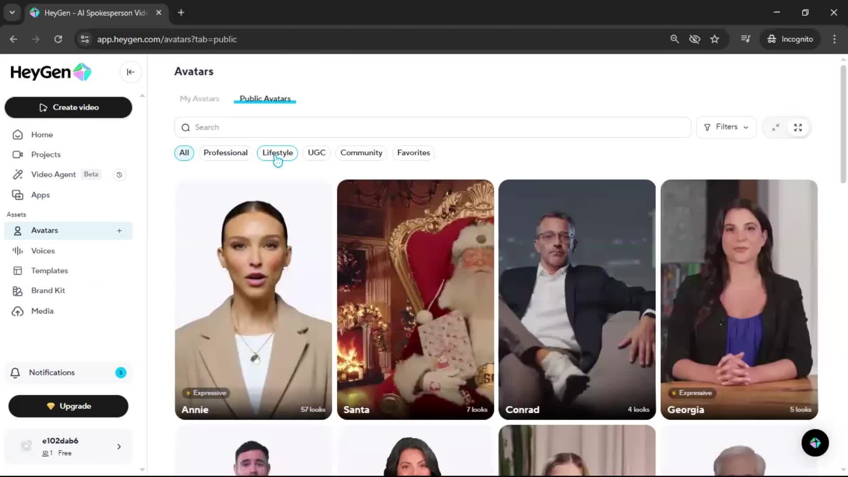
Task: Open Chrome tab search dropdown
Action: coord(12,12)
